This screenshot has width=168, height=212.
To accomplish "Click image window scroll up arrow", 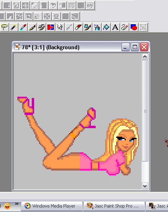I will click(145, 57).
